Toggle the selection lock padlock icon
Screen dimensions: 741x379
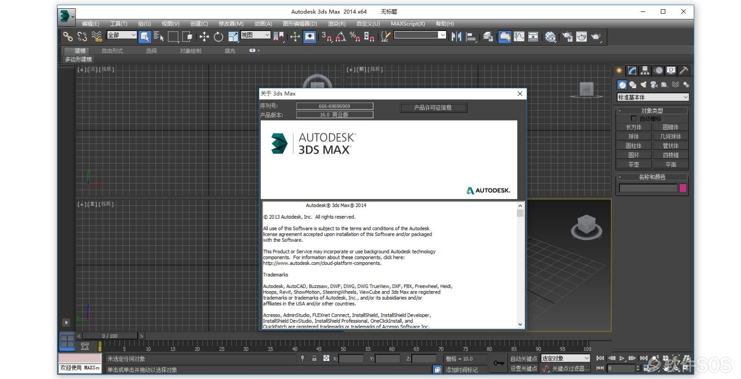tap(314, 358)
